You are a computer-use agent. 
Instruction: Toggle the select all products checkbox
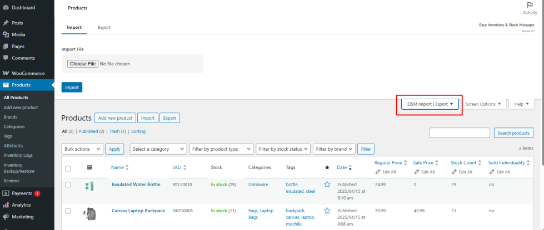coord(68,168)
